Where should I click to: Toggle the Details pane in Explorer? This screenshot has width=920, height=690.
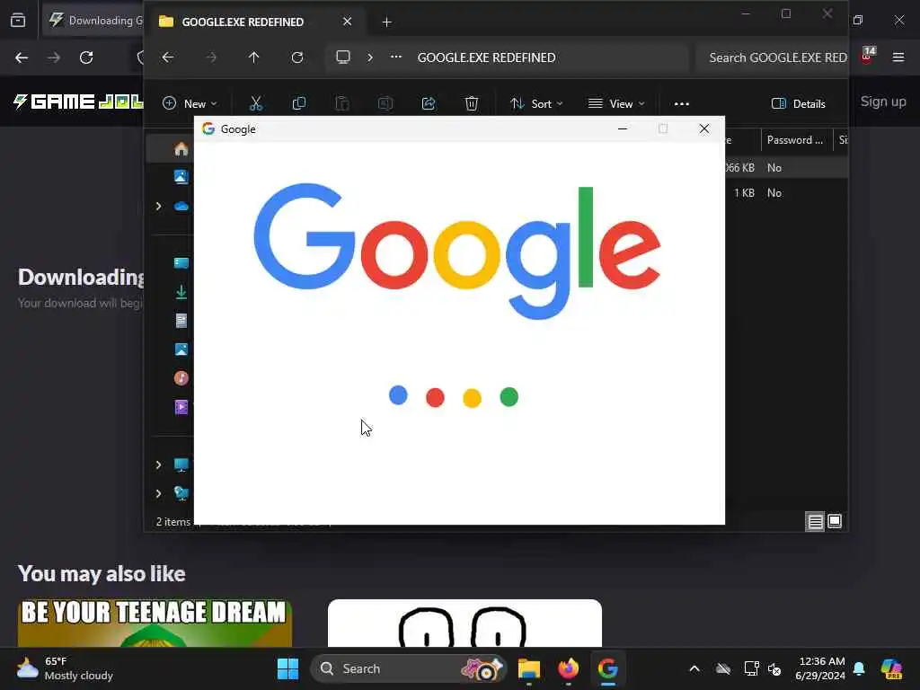[798, 104]
